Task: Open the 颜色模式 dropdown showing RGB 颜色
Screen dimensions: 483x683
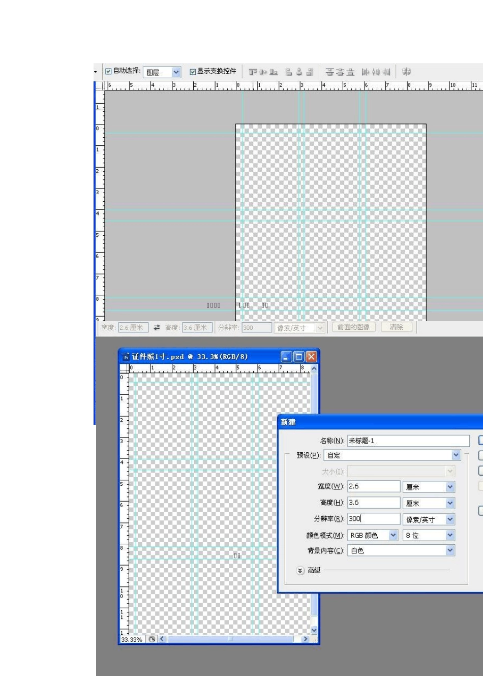Action: click(373, 535)
